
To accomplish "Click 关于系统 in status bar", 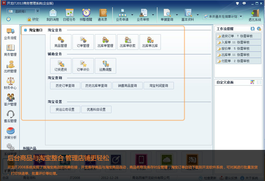I will coord(249,178).
